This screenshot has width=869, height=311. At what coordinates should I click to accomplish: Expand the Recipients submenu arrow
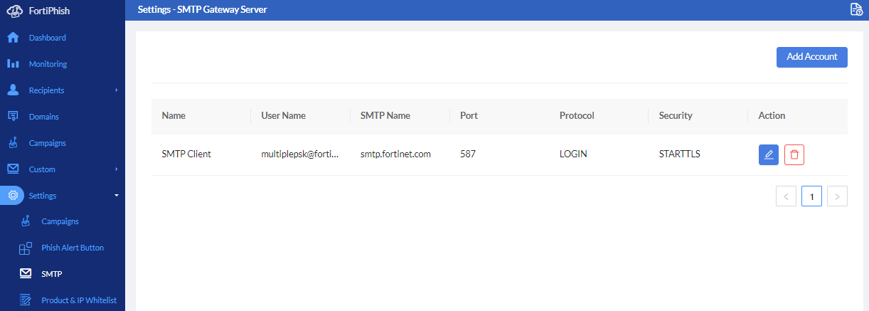coord(116,90)
